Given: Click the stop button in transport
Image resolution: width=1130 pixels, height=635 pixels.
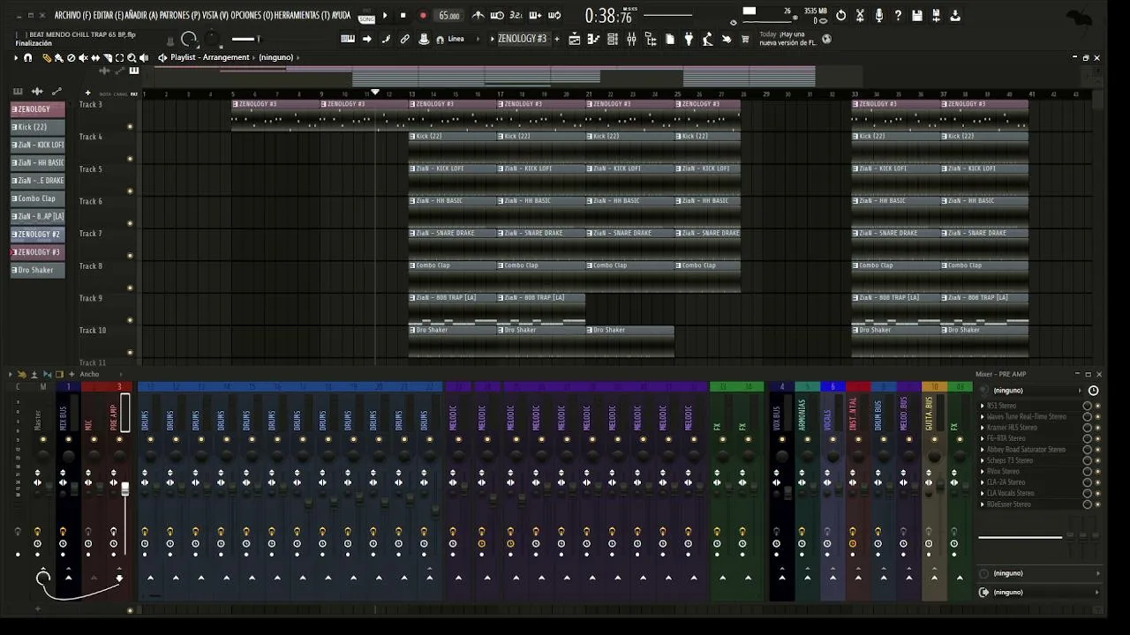Looking at the screenshot, I should click(403, 15).
